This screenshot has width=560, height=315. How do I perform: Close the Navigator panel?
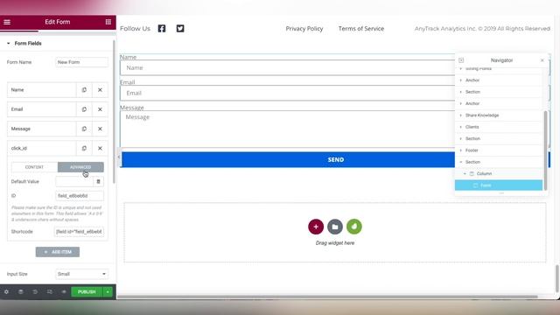click(x=542, y=60)
